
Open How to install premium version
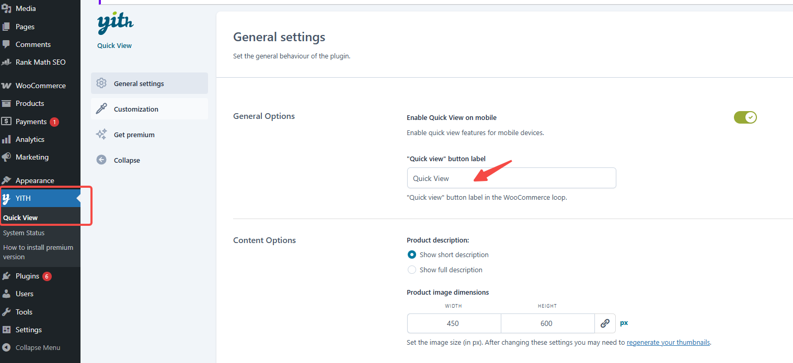tap(38, 252)
